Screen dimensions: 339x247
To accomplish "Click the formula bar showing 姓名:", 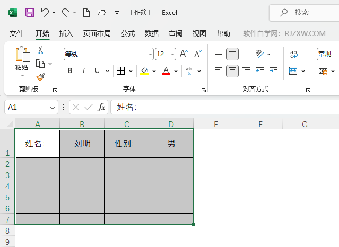I will click(x=224, y=107).
